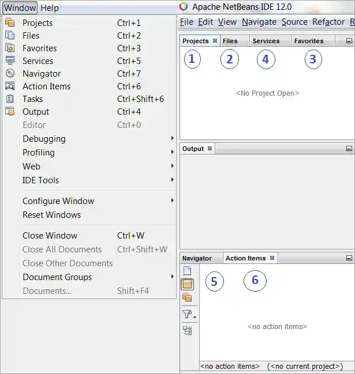Expand the Configure Window submenu
The height and width of the screenshot is (374, 355).
click(x=172, y=201)
